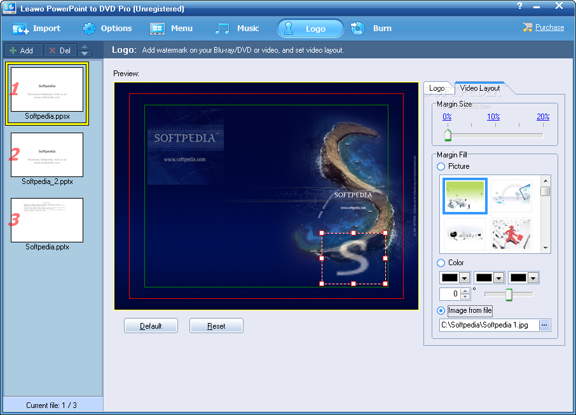This screenshot has height=415, width=576.
Task: Open the Menu section
Action: click(171, 29)
